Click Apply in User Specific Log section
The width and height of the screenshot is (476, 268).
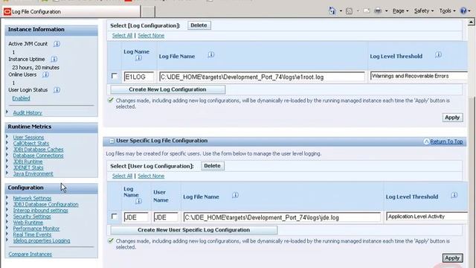point(452,258)
